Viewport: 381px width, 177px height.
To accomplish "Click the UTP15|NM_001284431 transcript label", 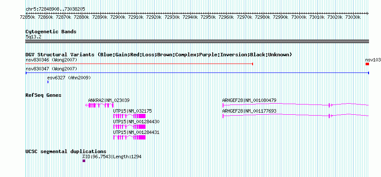I will (x=136, y=133).
